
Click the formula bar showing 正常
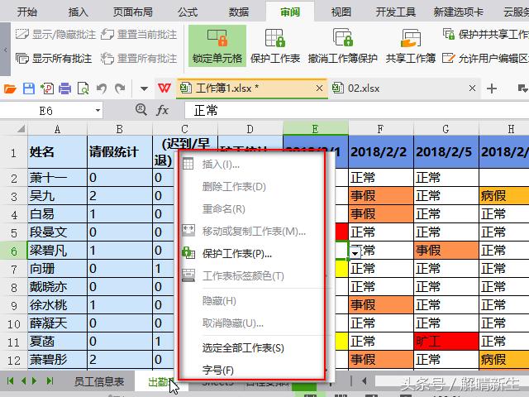357,110
